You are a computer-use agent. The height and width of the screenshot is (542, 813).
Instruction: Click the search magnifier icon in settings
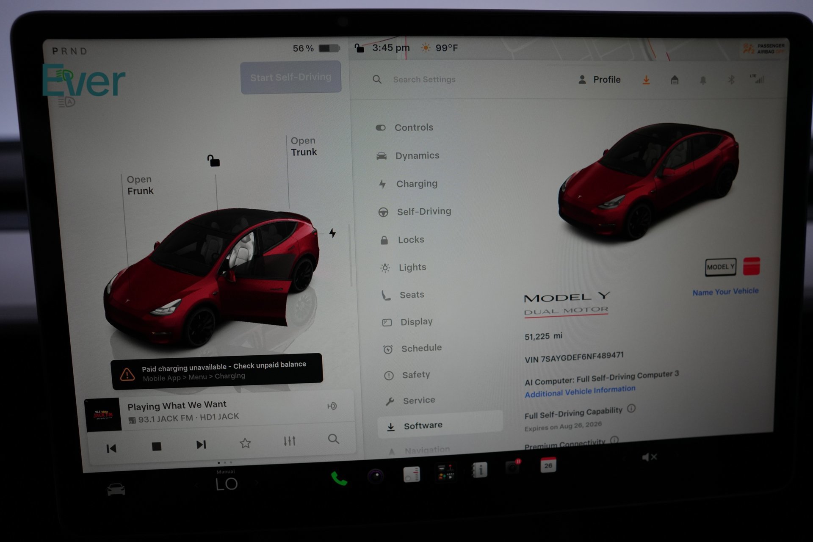click(x=377, y=79)
